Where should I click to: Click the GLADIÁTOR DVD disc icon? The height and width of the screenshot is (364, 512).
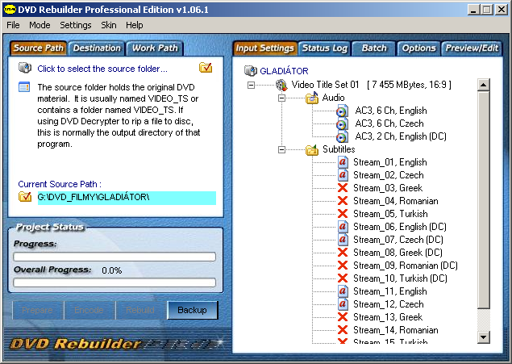click(x=251, y=70)
